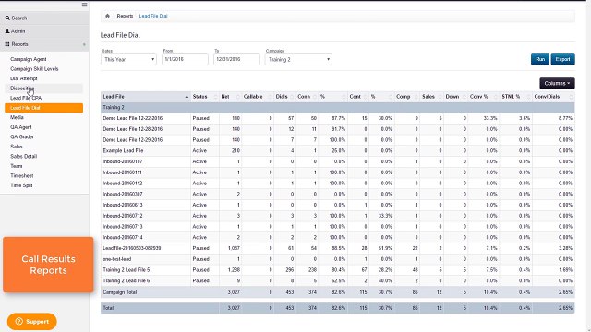Click the home icon in breadcrumb
Image resolution: width=591 pixels, height=332 pixels.
(107, 16)
